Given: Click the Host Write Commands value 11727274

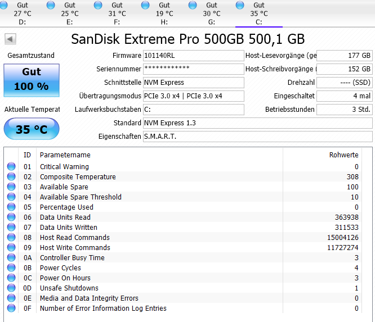Looking at the screenshot, I should (x=343, y=247).
